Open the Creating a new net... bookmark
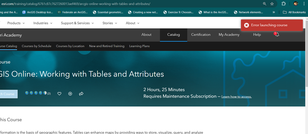Screen dimensions: 308x134 (x=143, y=12)
